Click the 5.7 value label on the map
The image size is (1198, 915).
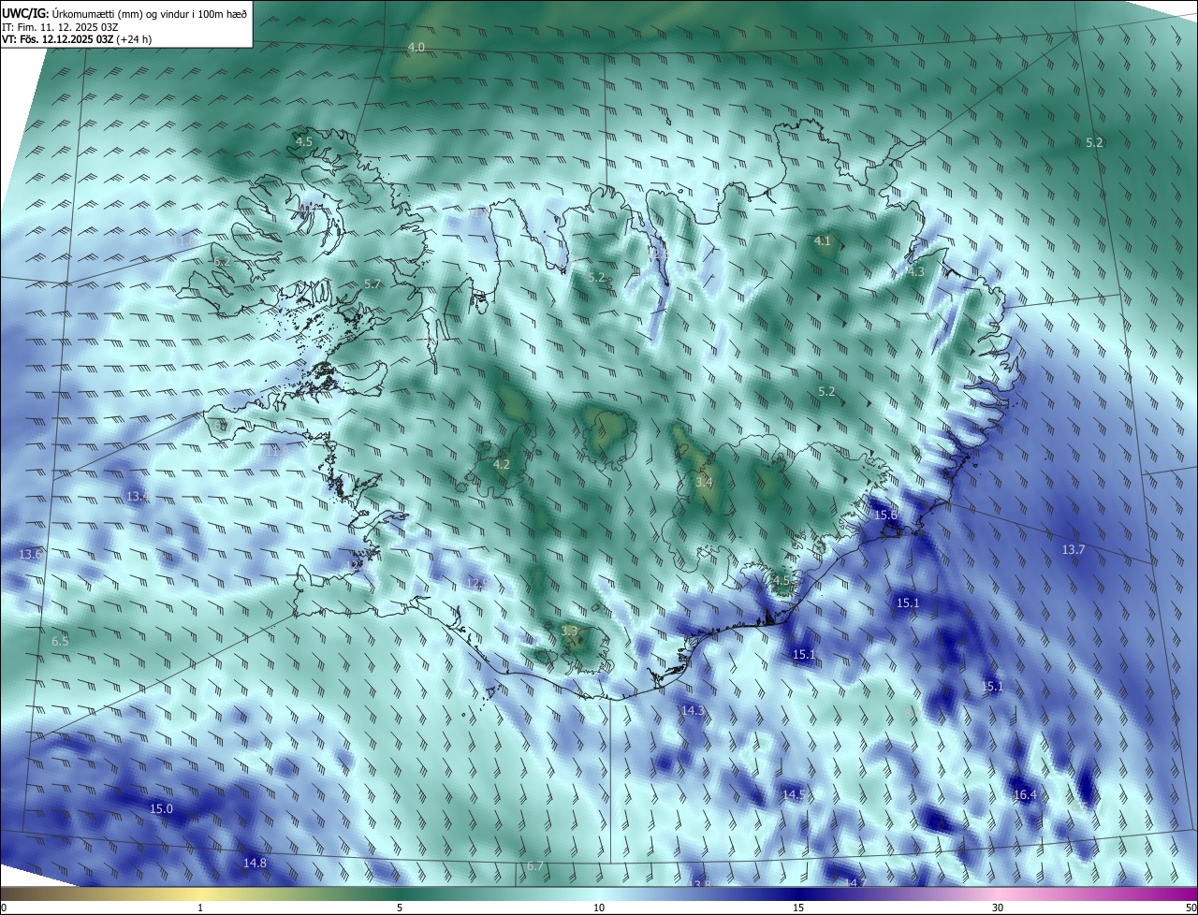click(x=372, y=283)
